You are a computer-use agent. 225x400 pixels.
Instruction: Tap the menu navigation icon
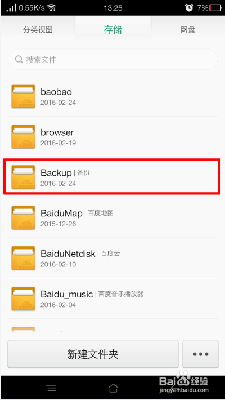(x=52, y=388)
